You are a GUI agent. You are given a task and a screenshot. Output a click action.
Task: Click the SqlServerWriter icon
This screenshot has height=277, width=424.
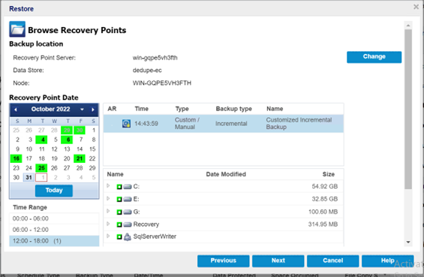[x=128, y=236]
